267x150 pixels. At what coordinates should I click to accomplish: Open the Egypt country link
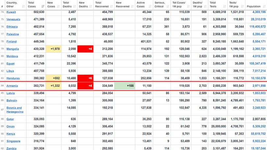tap(11, 63)
